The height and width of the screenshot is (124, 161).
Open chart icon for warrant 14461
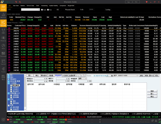coord(9,54)
